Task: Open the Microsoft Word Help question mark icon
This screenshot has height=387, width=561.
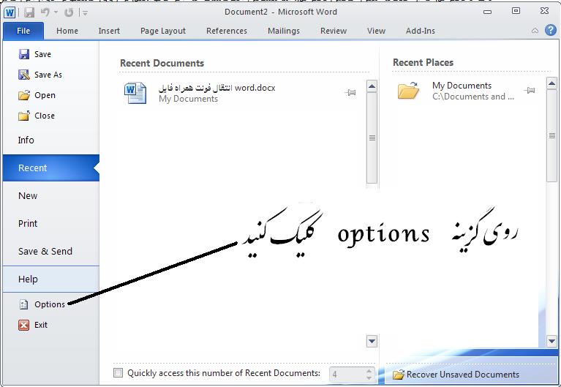Action: coord(550,30)
